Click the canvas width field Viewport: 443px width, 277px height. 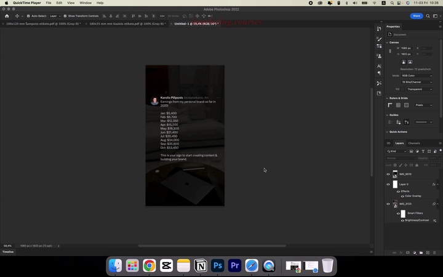click(406, 48)
